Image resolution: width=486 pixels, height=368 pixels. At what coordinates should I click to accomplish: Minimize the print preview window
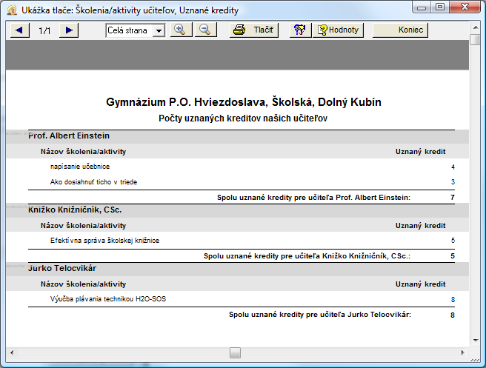click(x=422, y=7)
